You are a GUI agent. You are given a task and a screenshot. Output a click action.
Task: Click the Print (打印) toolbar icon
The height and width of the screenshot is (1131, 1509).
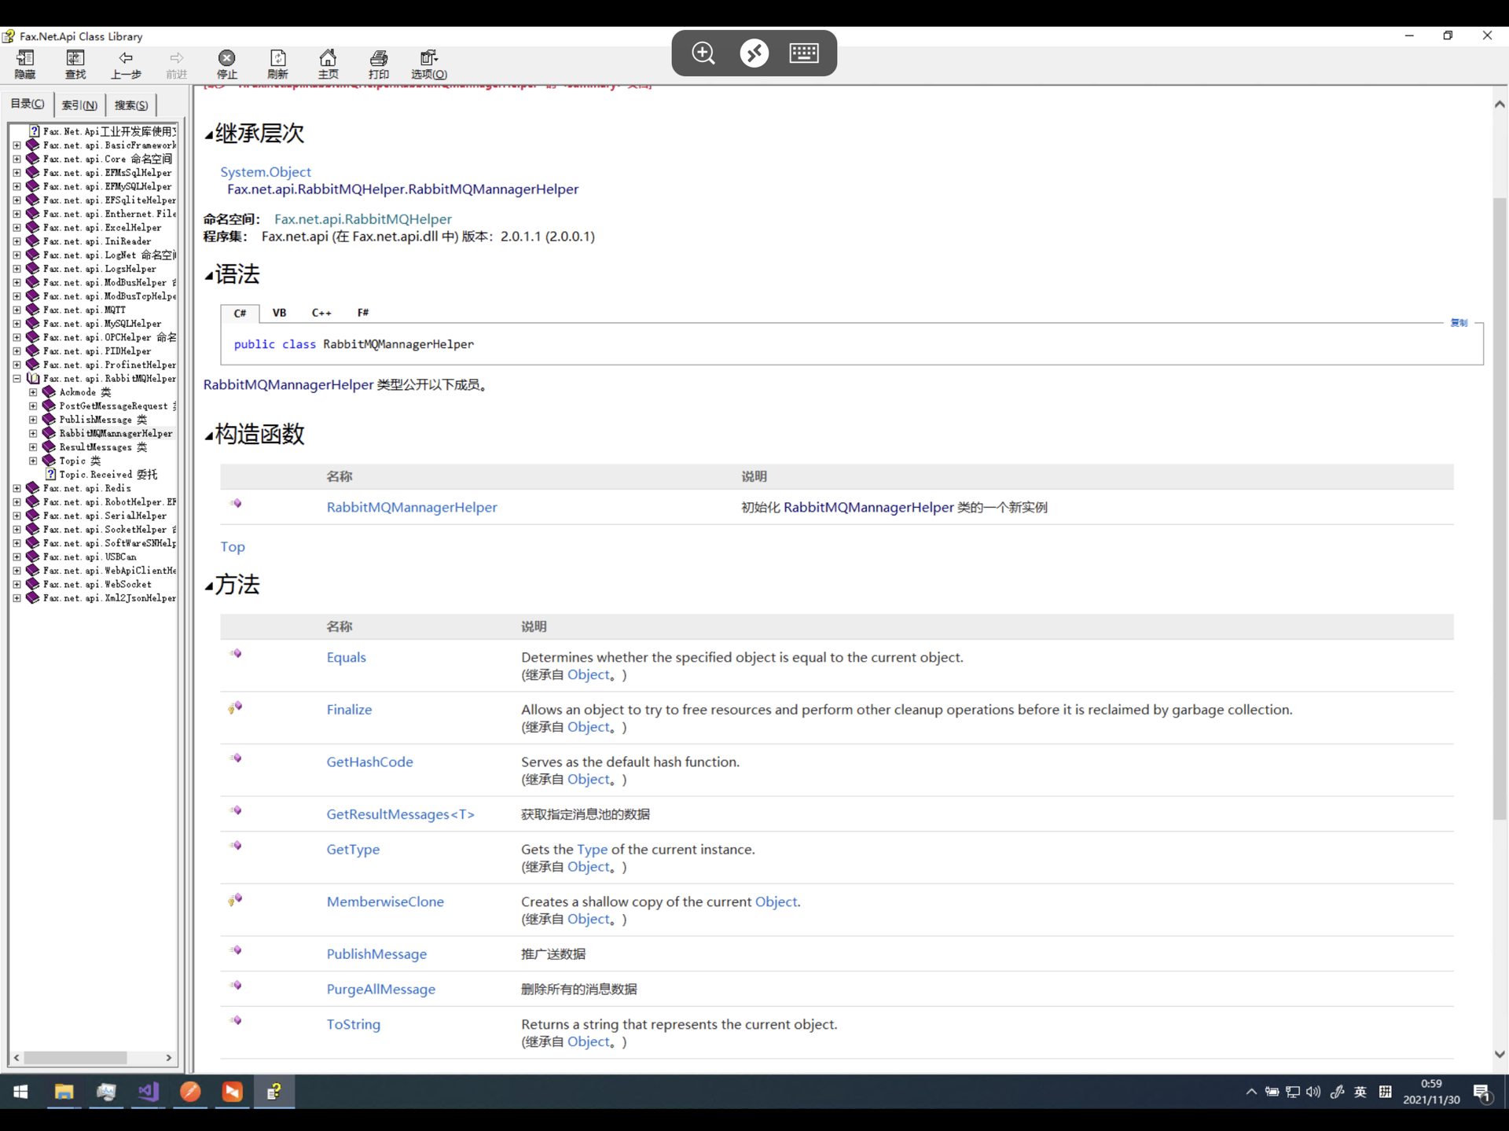379,64
